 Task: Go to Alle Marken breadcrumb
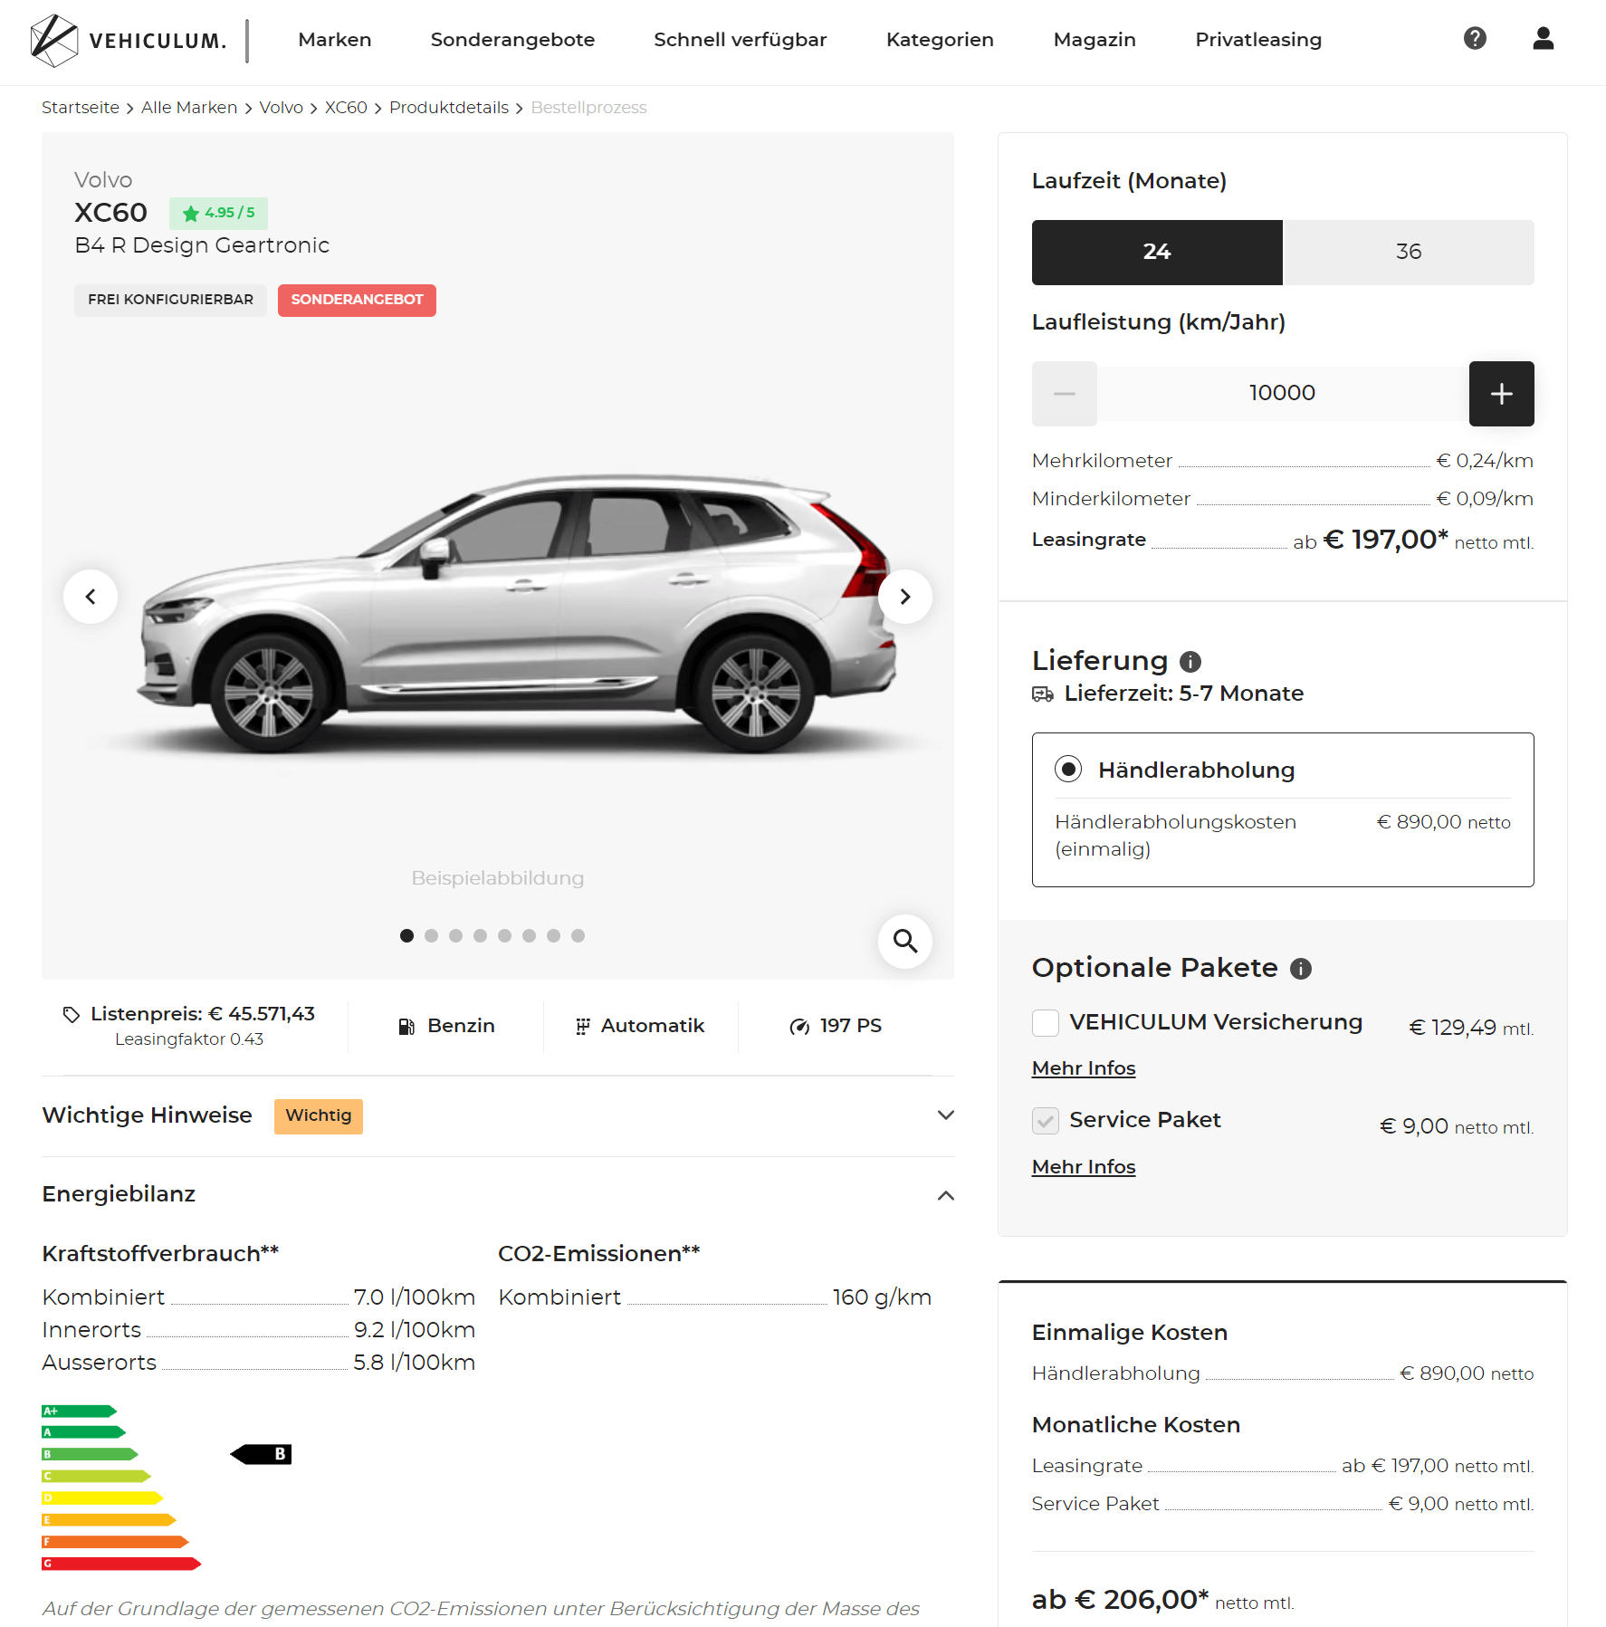pos(189,108)
